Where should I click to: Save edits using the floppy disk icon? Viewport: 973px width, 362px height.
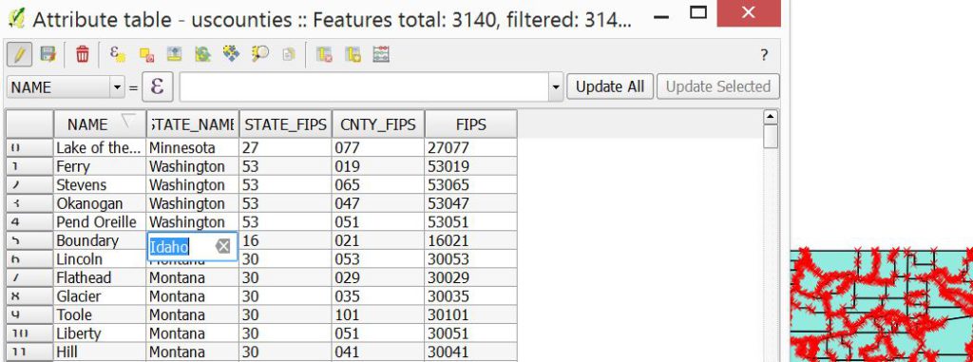click(x=48, y=55)
